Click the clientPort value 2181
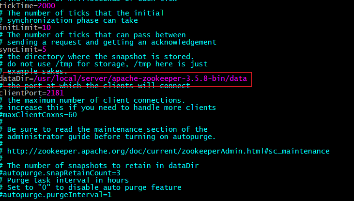The width and height of the screenshot is (354, 201). tap(55, 93)
